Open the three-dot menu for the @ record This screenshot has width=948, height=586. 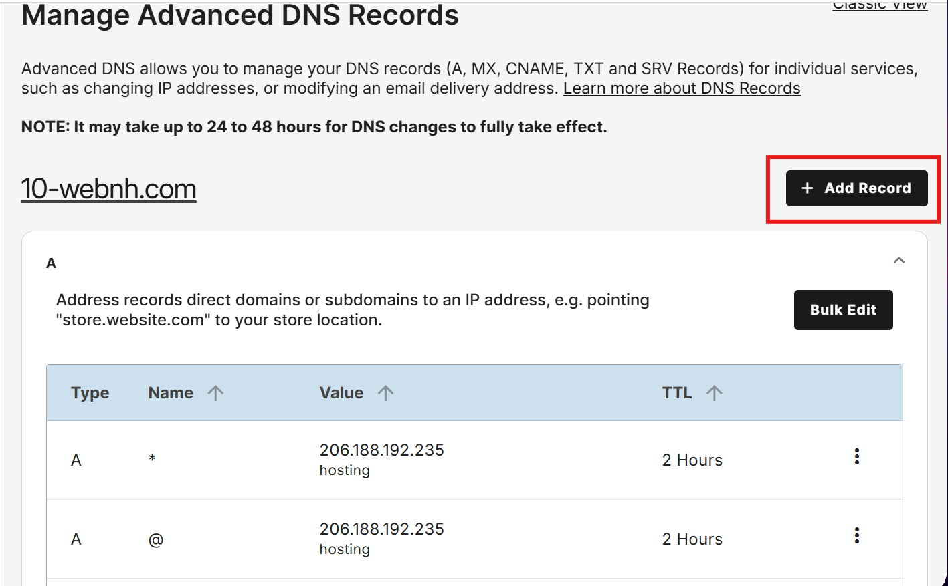(857, 535)
